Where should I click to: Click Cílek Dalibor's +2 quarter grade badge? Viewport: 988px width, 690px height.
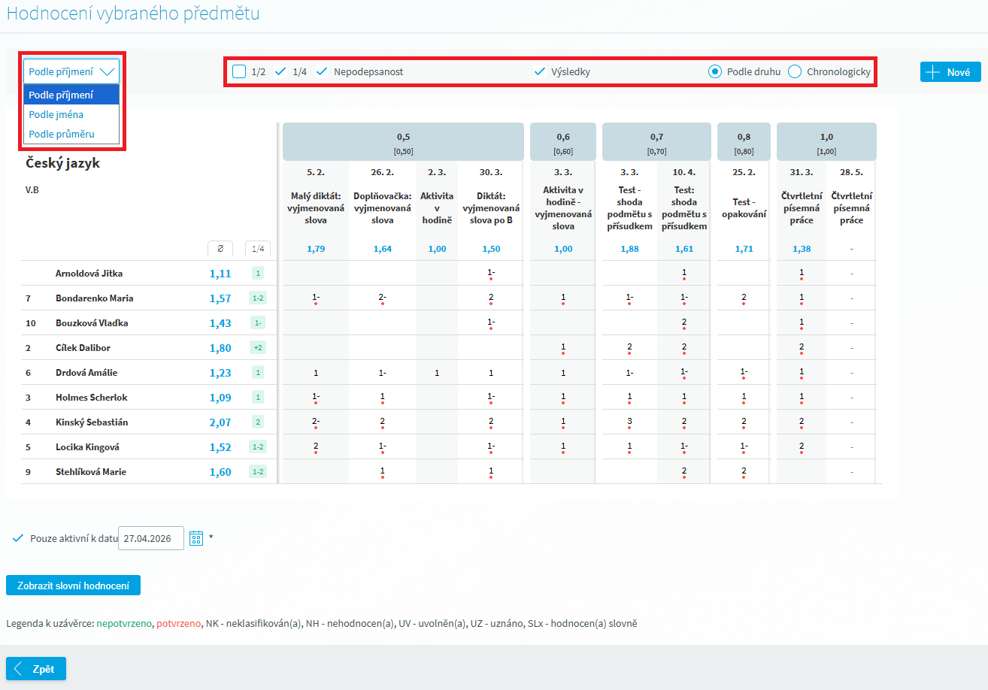258,348
